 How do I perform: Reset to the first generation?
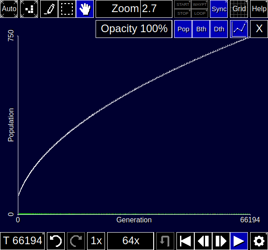click(185, 241)
